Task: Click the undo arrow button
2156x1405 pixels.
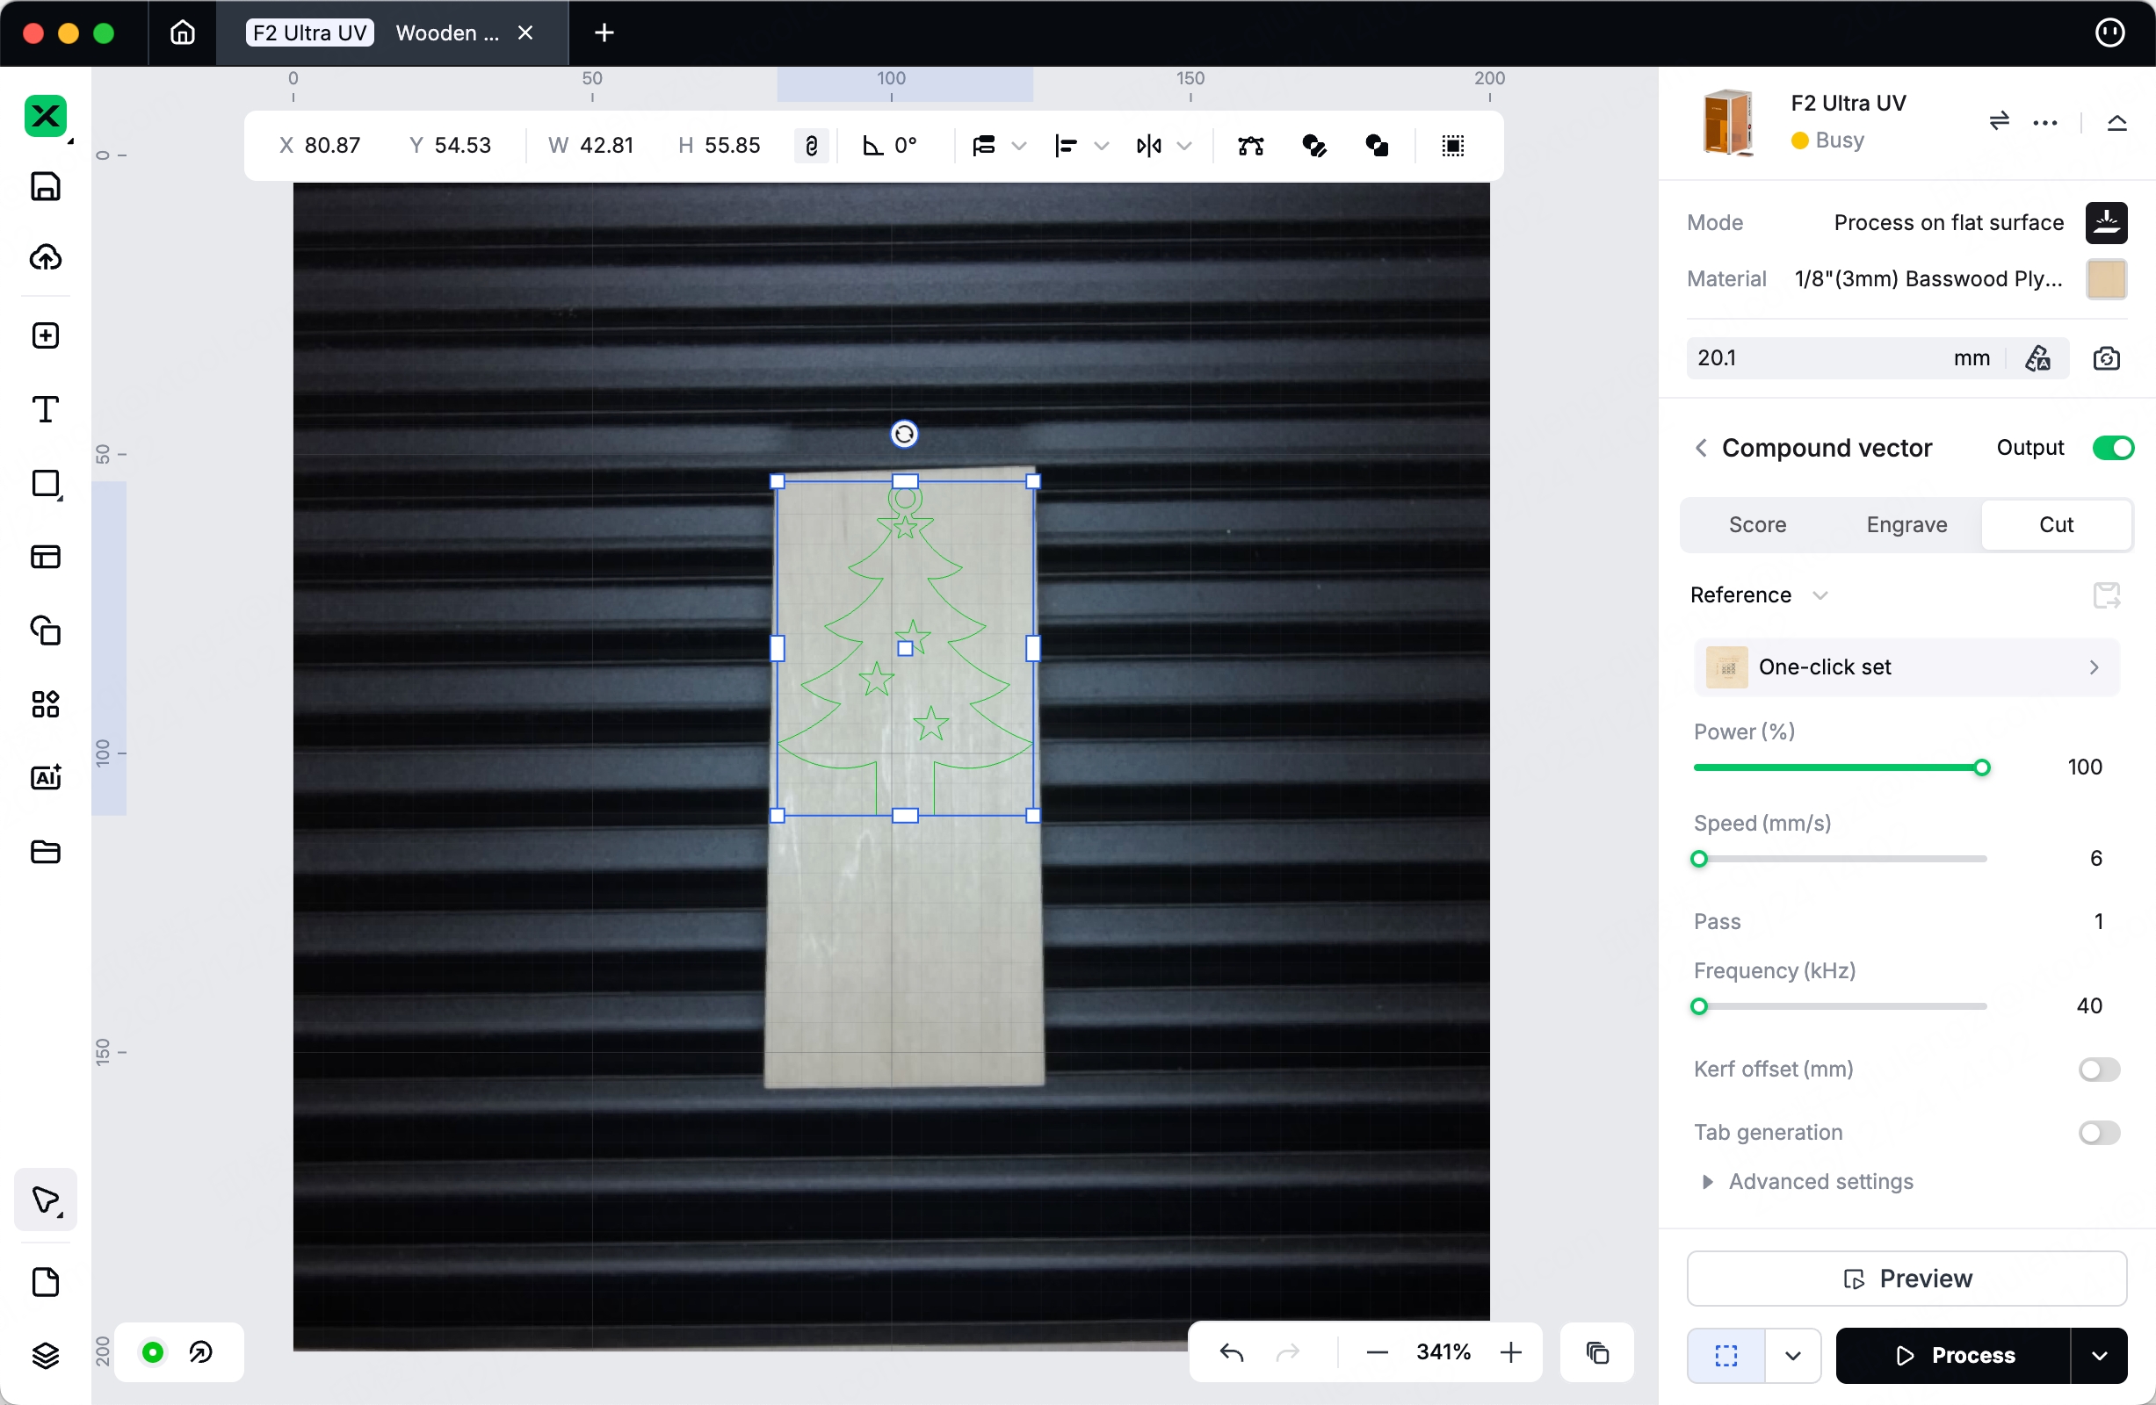Action: click(1231, 1352)
